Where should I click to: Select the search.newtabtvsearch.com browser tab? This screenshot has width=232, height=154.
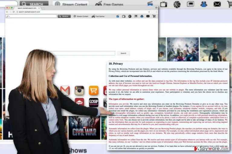(27, 8)
